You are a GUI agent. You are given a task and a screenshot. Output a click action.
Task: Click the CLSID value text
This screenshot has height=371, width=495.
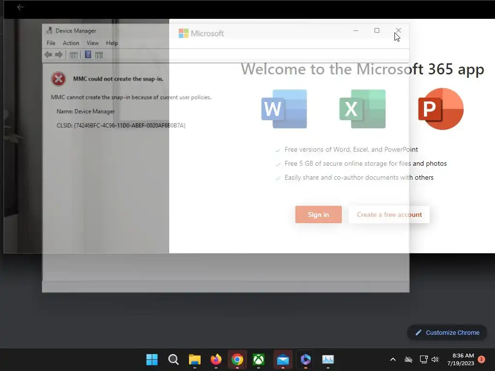(130, 125)
